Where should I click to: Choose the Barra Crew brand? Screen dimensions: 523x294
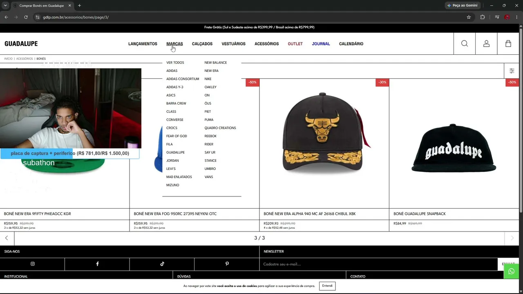(x=176, y=103)
